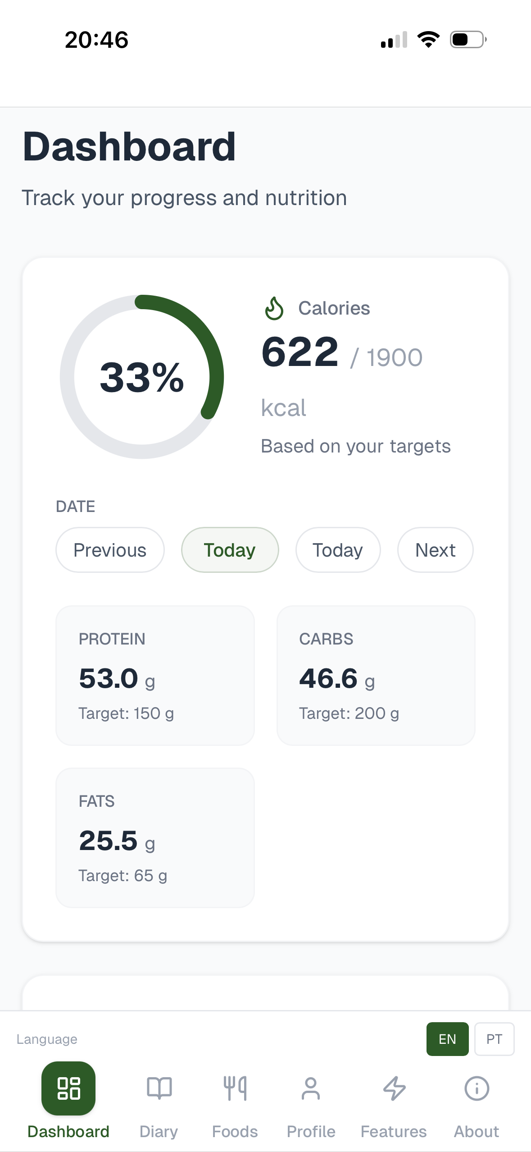Go to the Previous date

coord(109,550)
